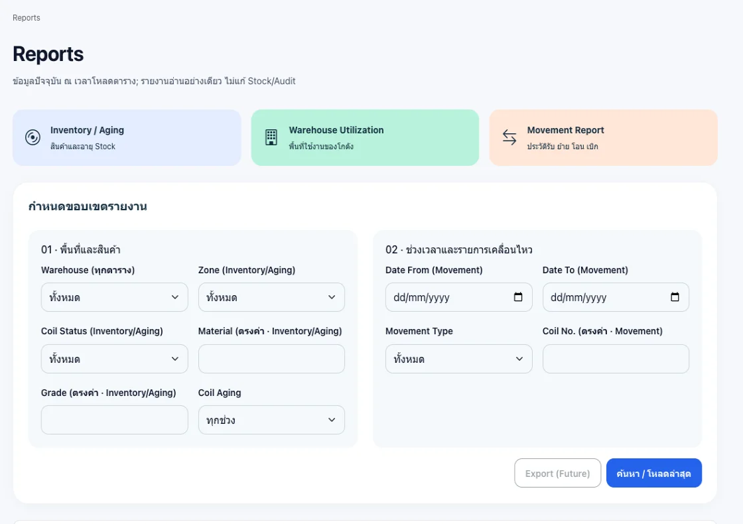Click the Inventory / Aging coil icon
This screenshot has height=524, width=743.
[33, 137]
